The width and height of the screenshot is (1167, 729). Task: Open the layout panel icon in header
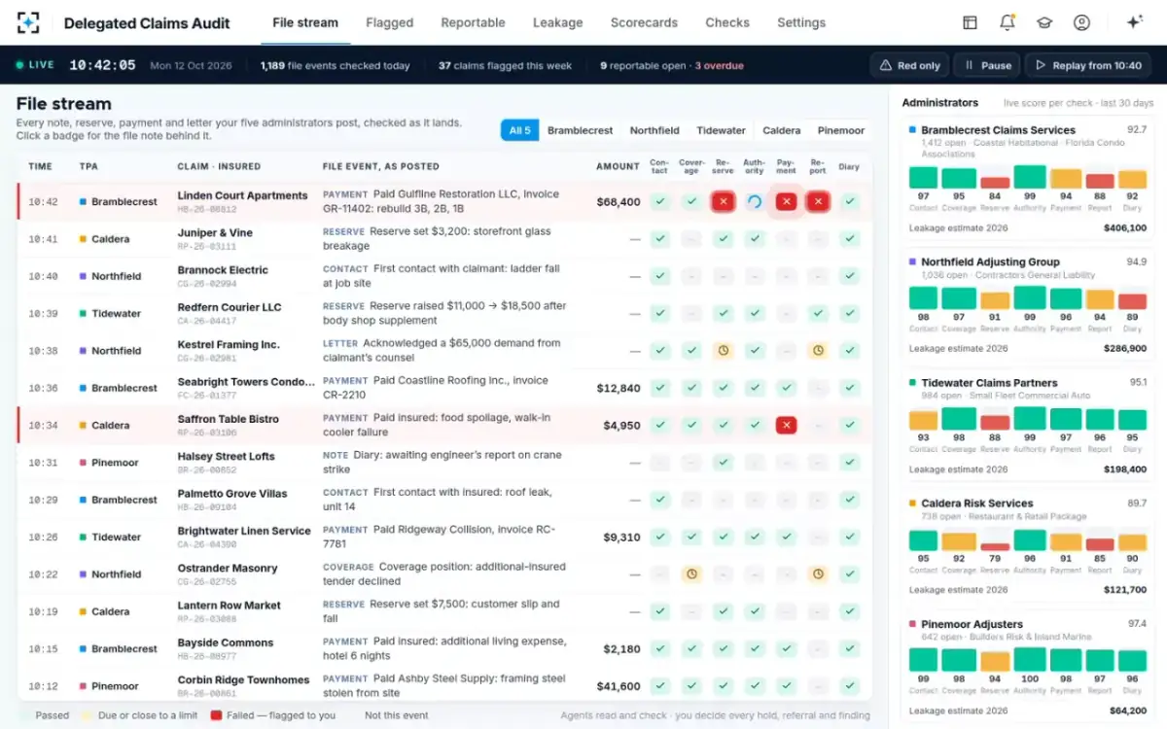pyautogui.click(x=970, y=22)
